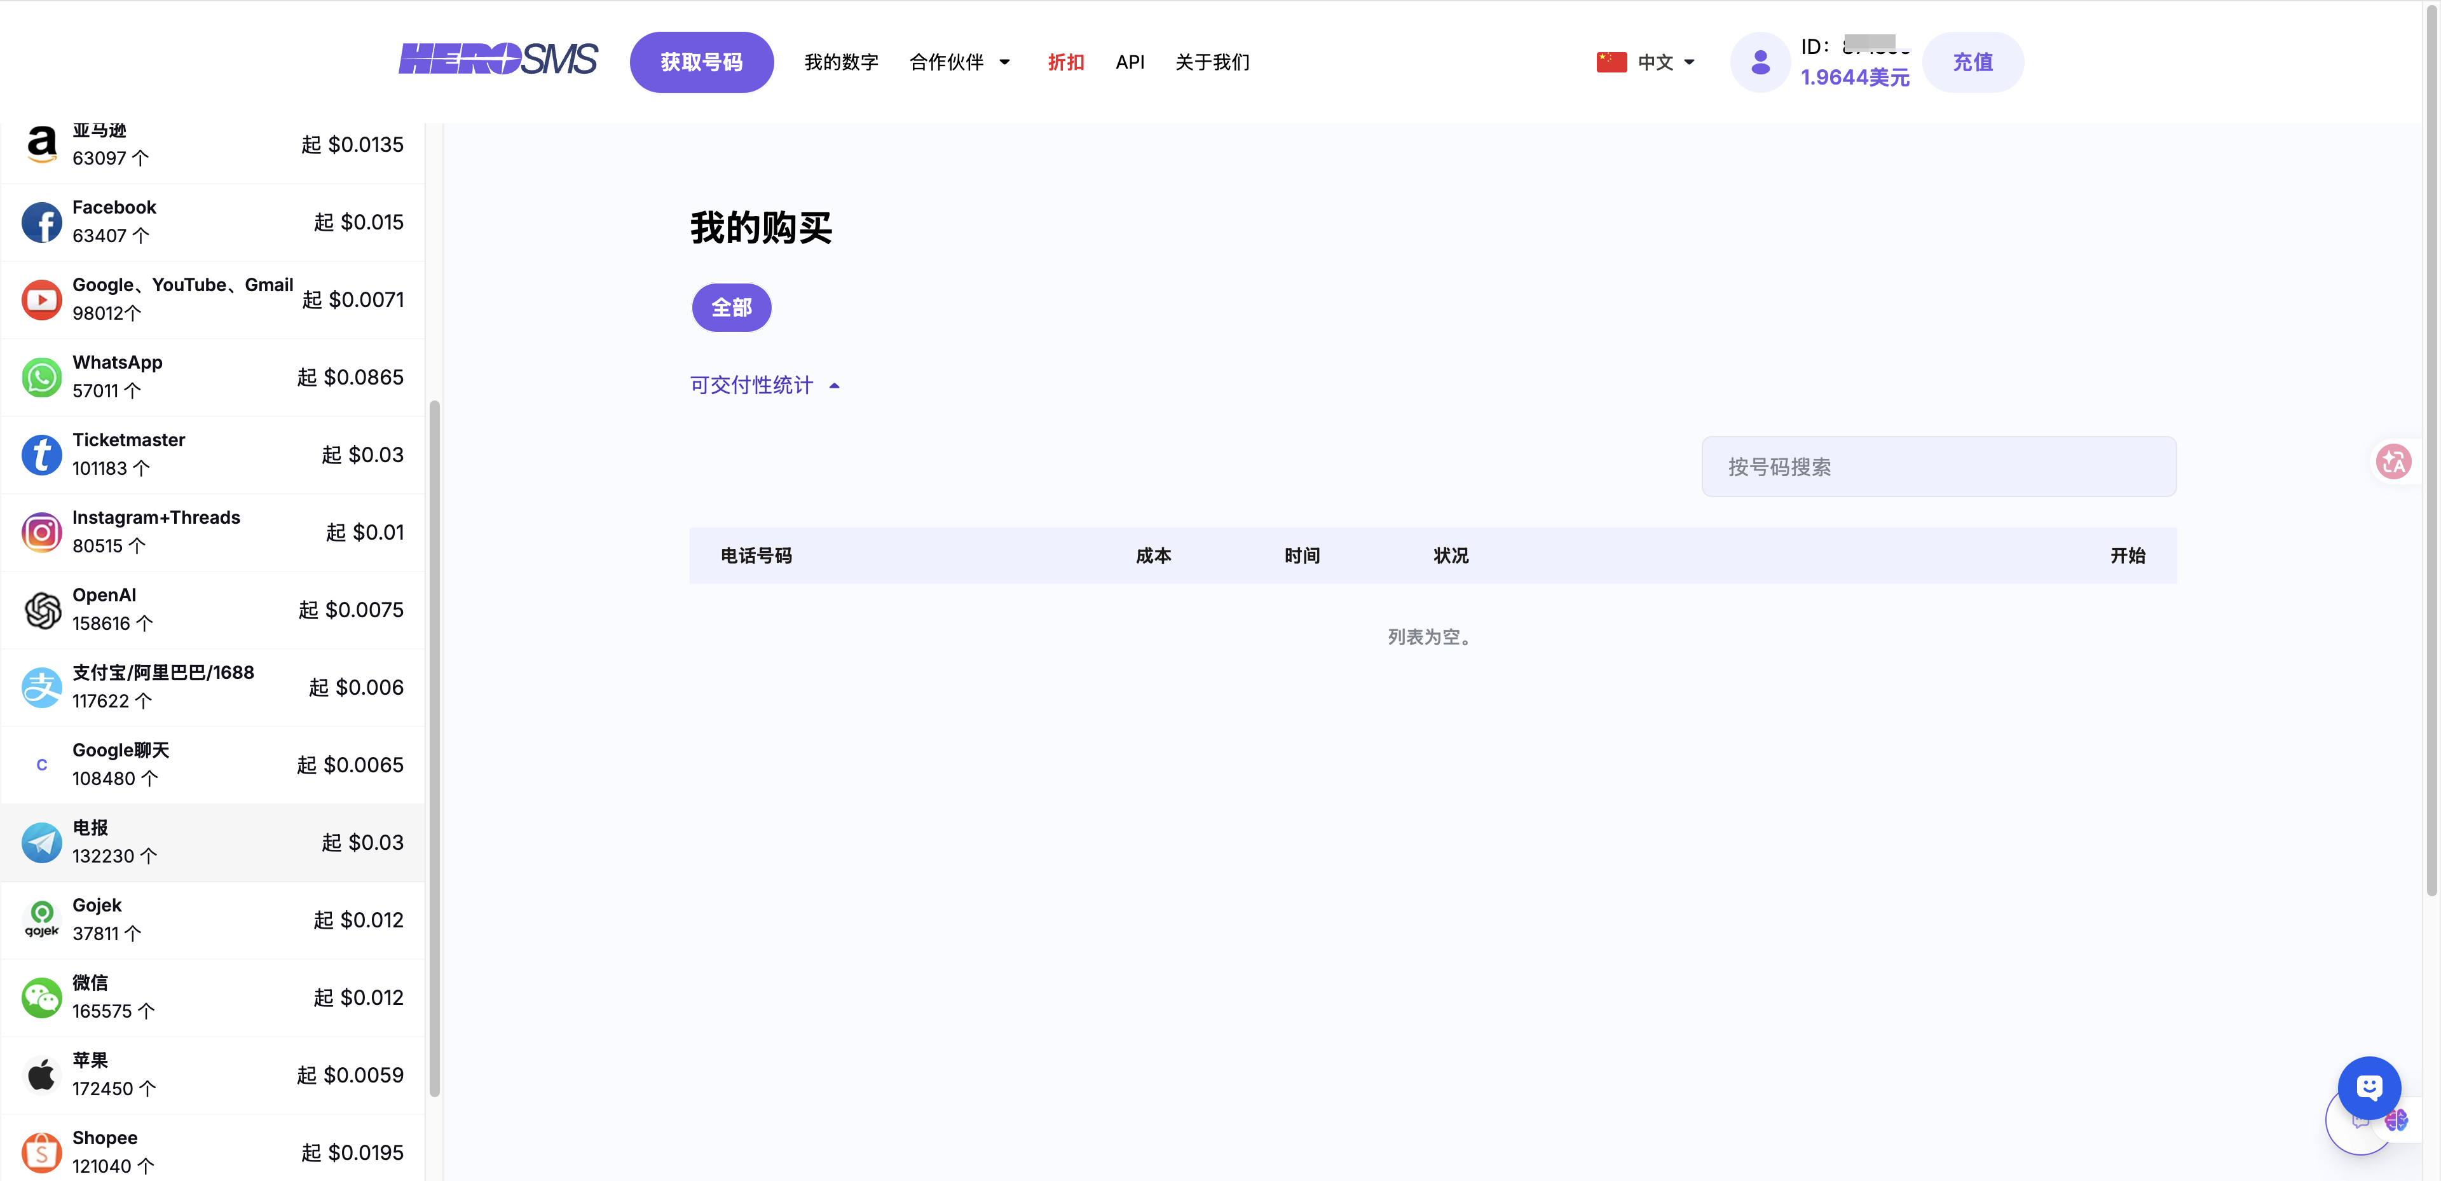The image size is (2441, 1181).
Task: Click the 成本 column header
Action: coord(1153,556)
